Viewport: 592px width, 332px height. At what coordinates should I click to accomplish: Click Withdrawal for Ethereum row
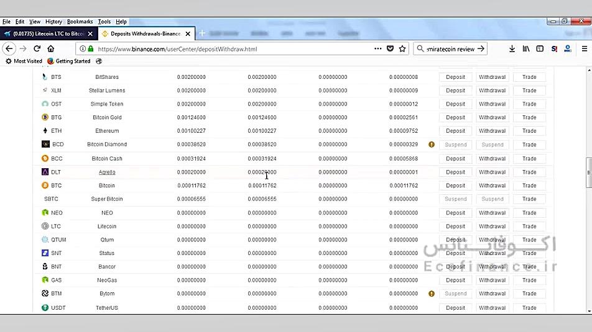coord(492,131)
